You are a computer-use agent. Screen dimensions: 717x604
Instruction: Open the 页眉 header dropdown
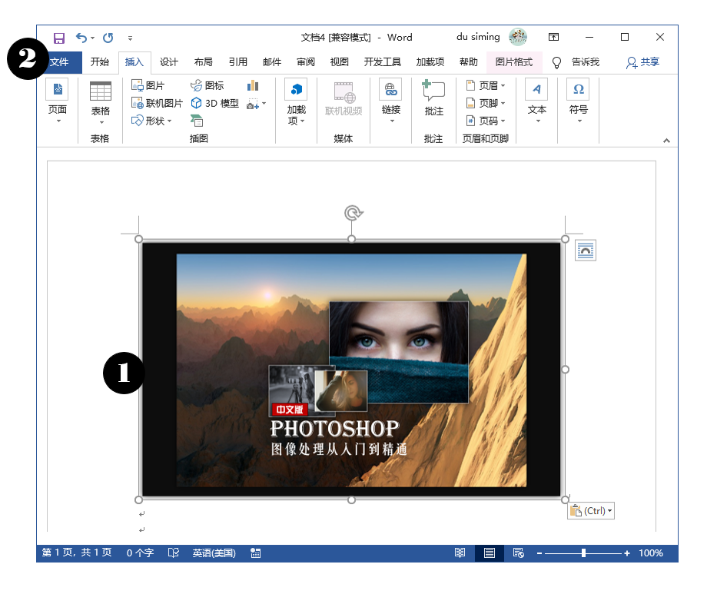click(x=486, y=85)
